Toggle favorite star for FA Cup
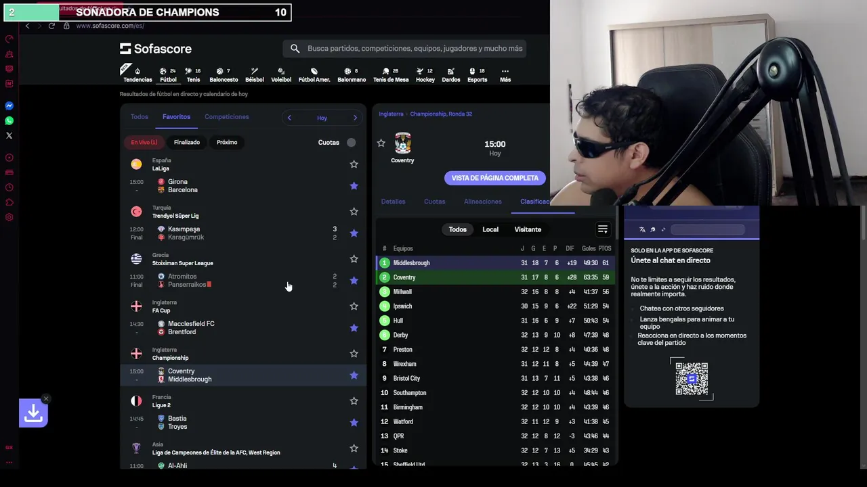 click(x=354, y=306)
